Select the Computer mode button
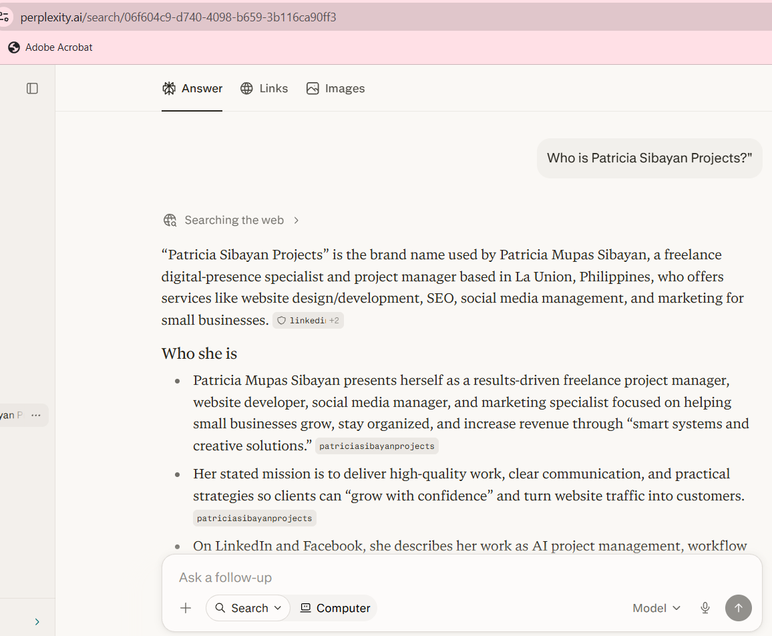 pyautogui.click(x=335, y=609)
